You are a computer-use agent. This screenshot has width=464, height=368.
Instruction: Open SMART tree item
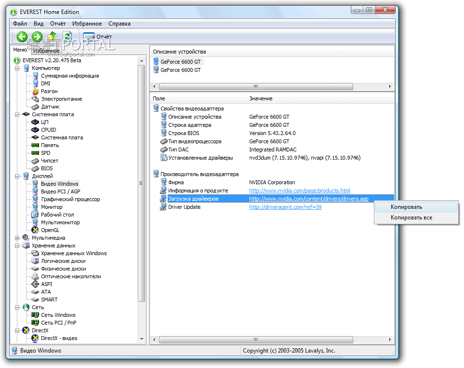[49, 300]
